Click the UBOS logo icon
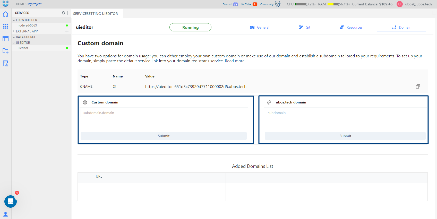Viewport: 437px width, 219px height. (x=5, y=3)
